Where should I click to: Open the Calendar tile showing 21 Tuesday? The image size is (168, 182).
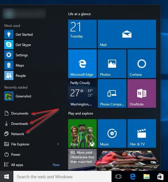[x=82, y=34]
